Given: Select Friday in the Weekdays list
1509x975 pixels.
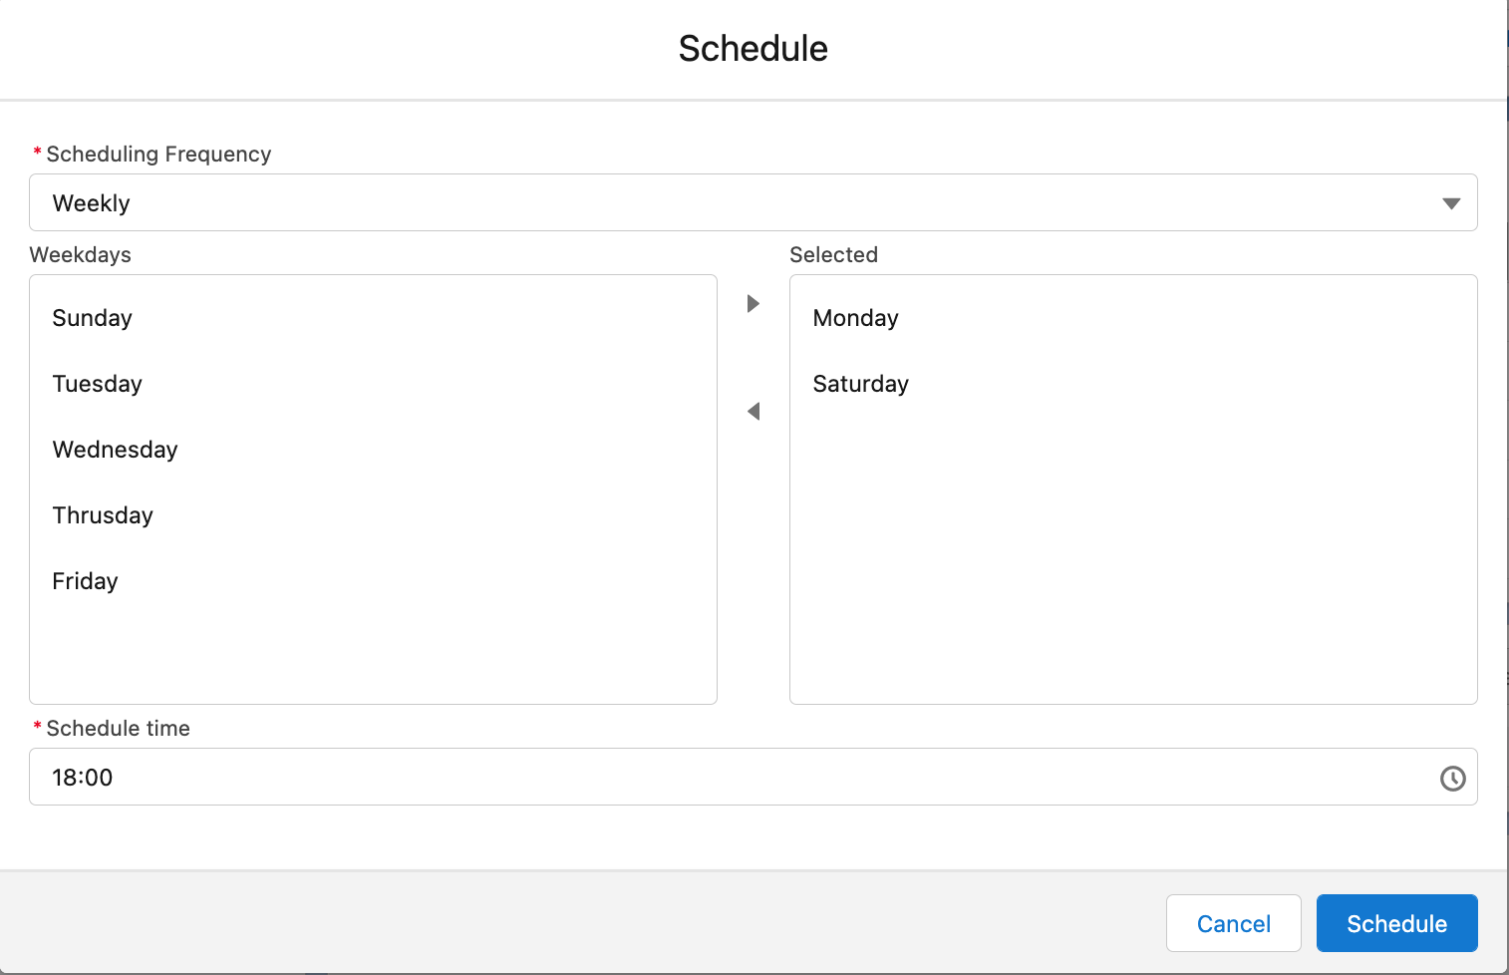Looking at the screenshot, I should (x=86, y=581).
